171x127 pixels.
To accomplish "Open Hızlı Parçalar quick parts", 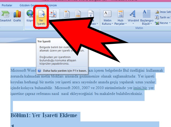I will click(121, 18).
